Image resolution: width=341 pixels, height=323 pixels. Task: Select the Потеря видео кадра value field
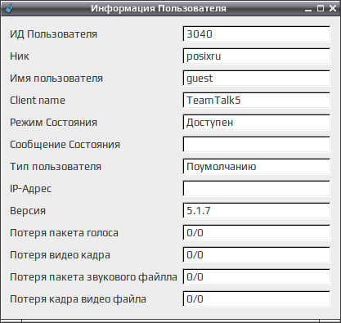pos(257,255)
